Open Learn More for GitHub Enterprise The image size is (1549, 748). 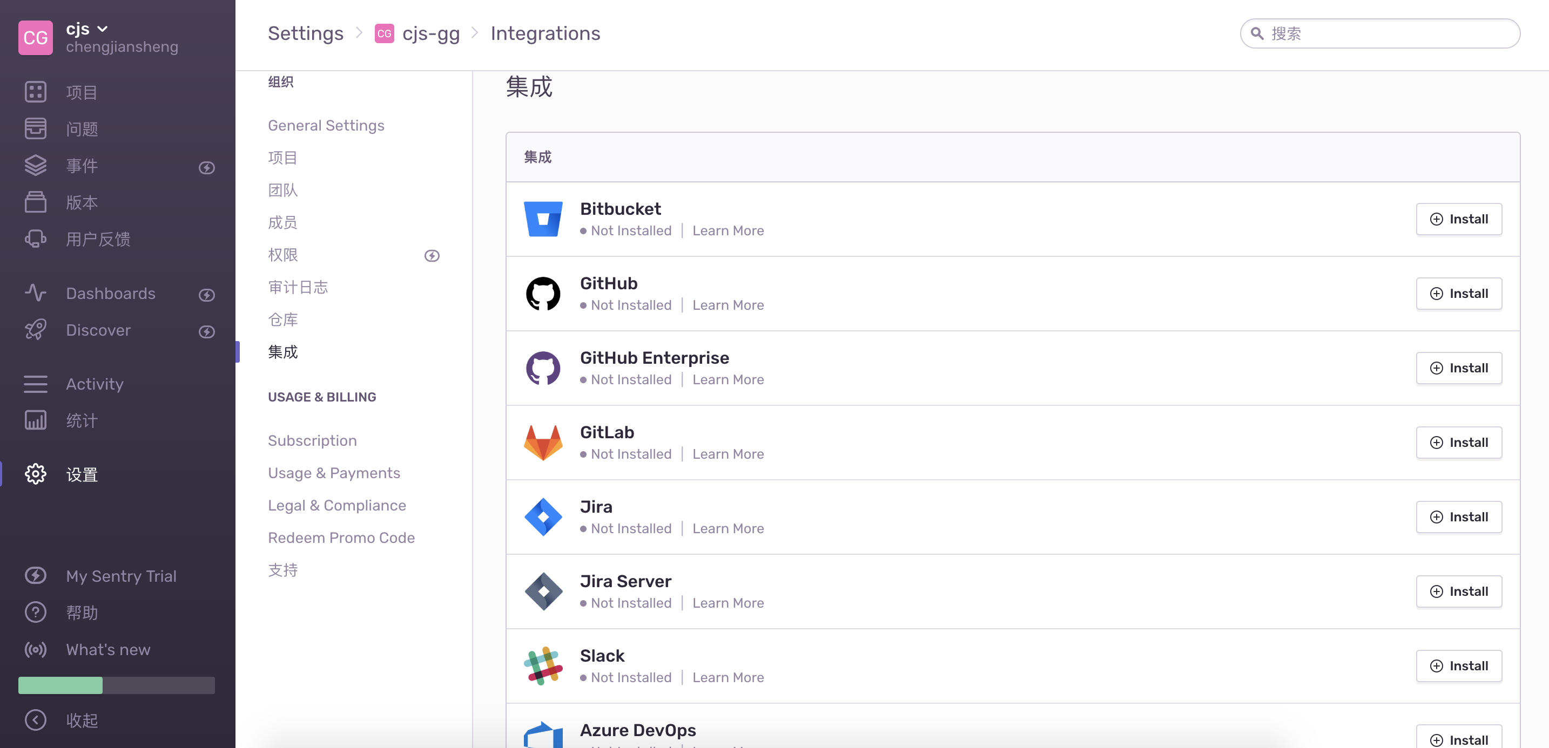(x=728, y=380)
